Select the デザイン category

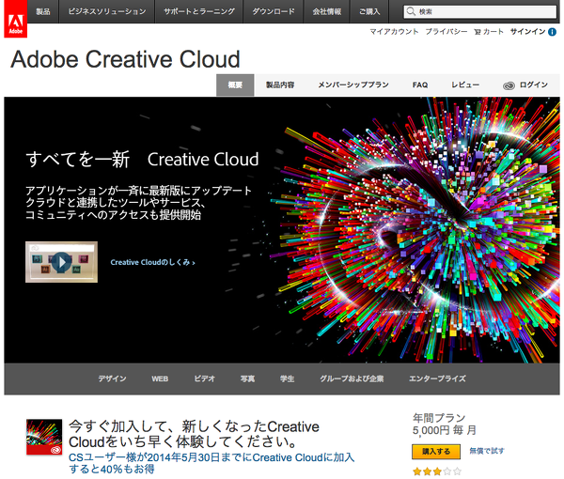tap(112, 379)
